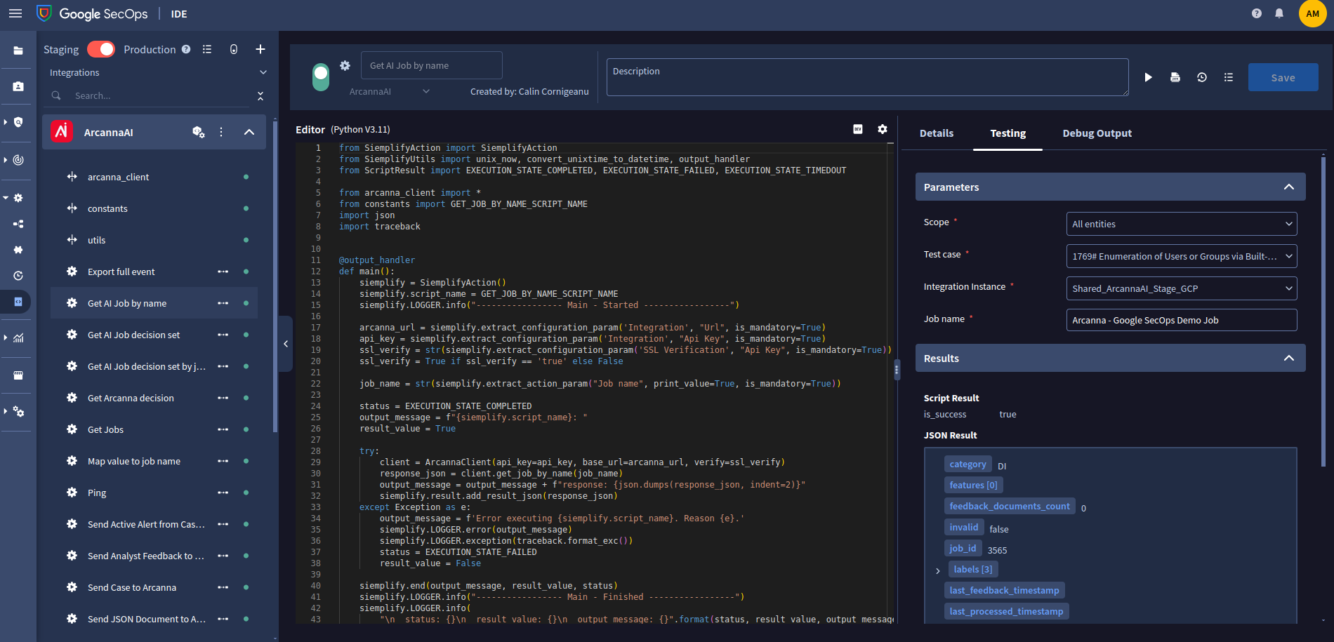
Task: Click the action name field Get AI Job by name
Action: (x=431, y=65)
